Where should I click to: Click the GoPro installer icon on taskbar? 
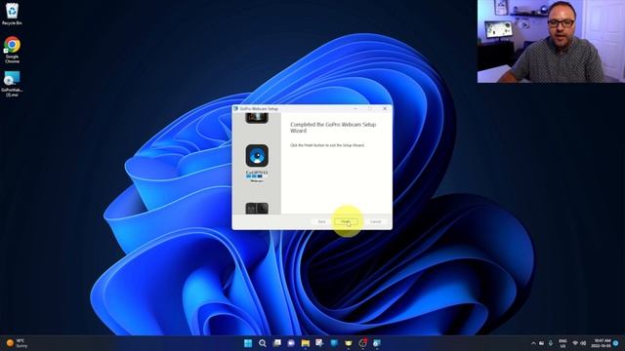coord(377,343)
